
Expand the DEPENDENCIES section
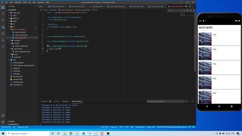13,124
